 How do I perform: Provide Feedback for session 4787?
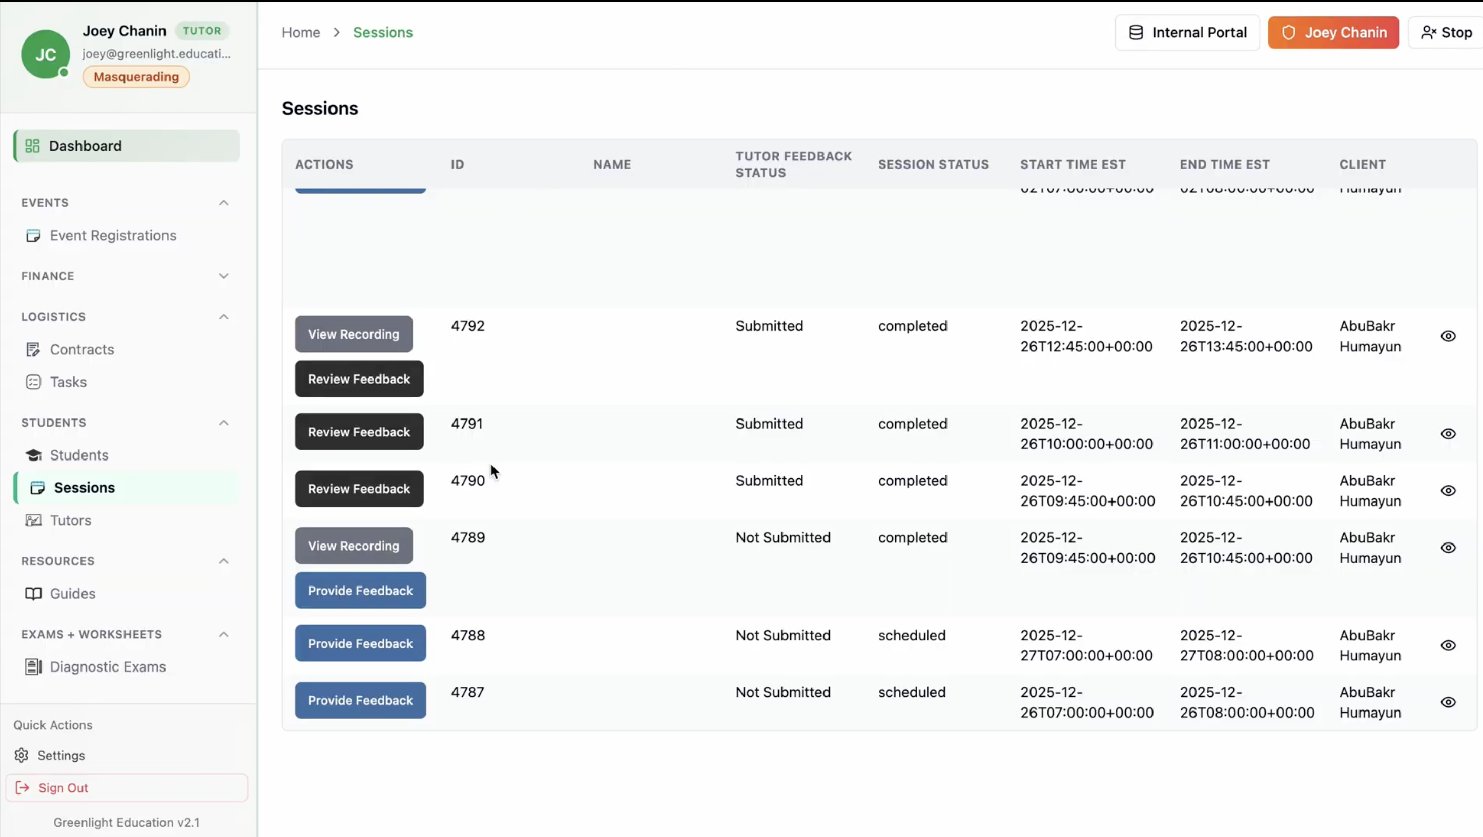[x=360, y=700]
